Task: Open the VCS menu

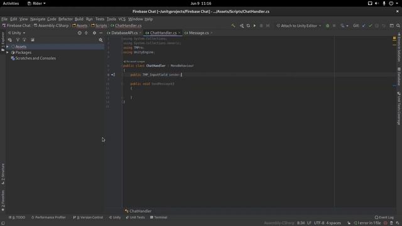Action: 122,19
